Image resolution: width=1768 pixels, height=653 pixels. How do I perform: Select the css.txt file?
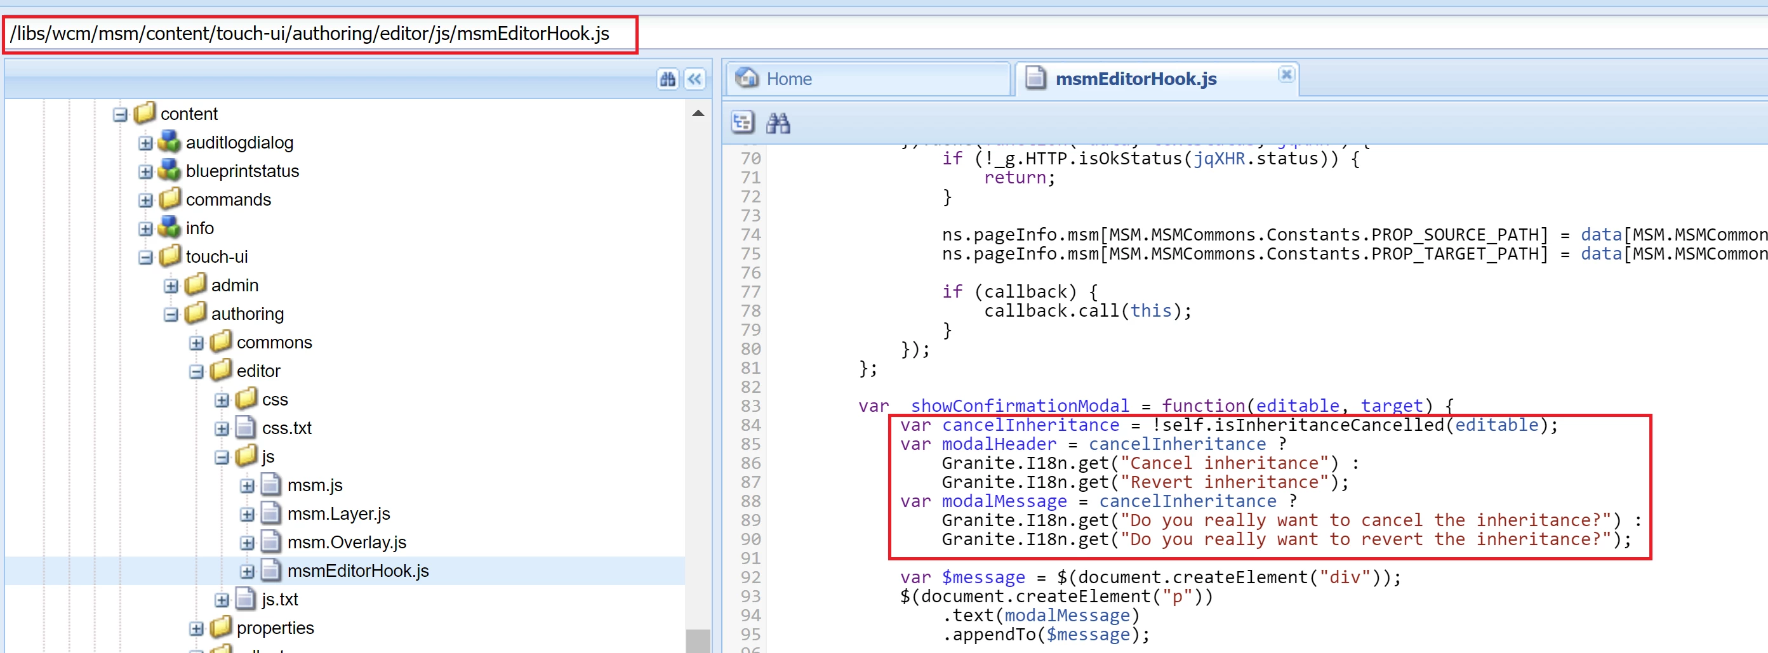click(x=286, y=428)
